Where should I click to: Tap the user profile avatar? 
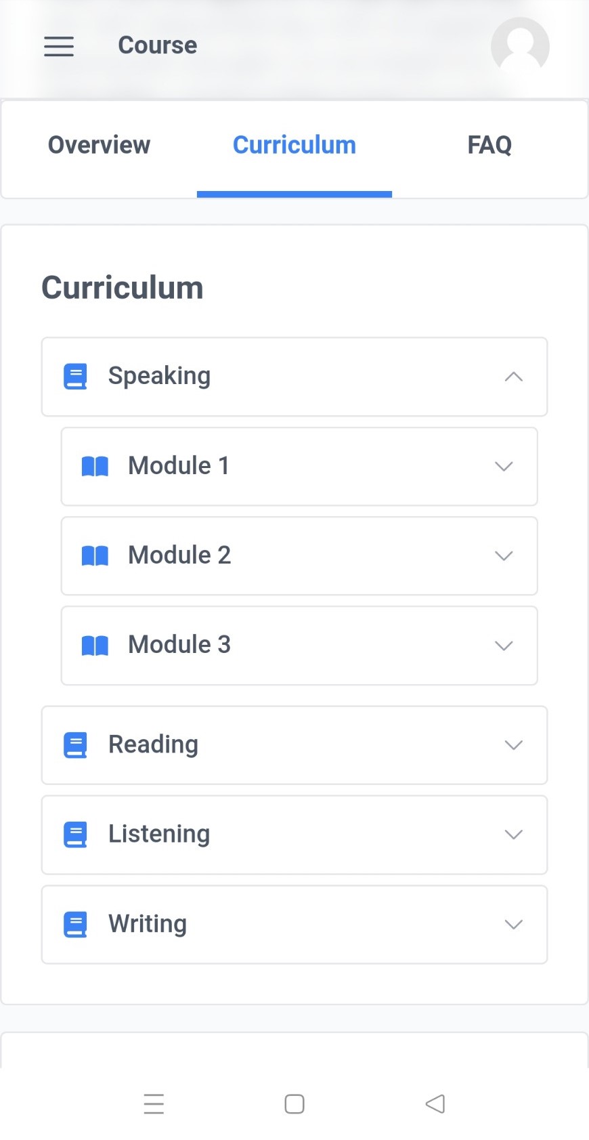pos(520,46)
